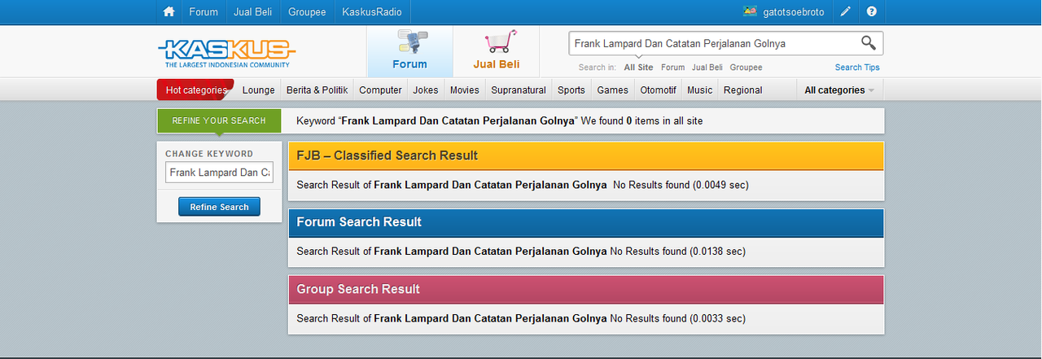Open the Forum section with chat icon
This screenshot has height=359, width=1042.
(410, 51)
